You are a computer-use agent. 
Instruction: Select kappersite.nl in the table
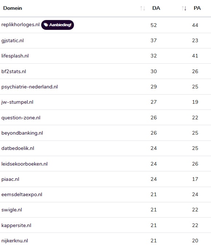pyautogui.click(x=16, y=226)
